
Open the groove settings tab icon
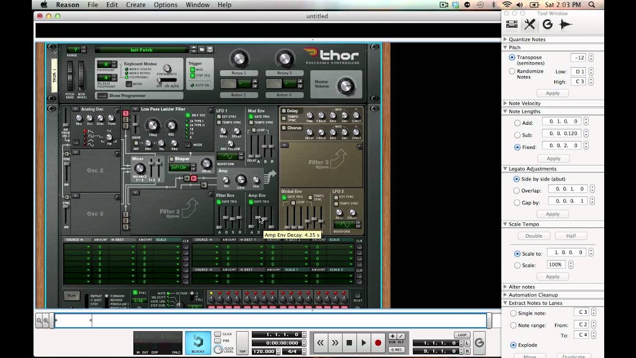(548, 24)
